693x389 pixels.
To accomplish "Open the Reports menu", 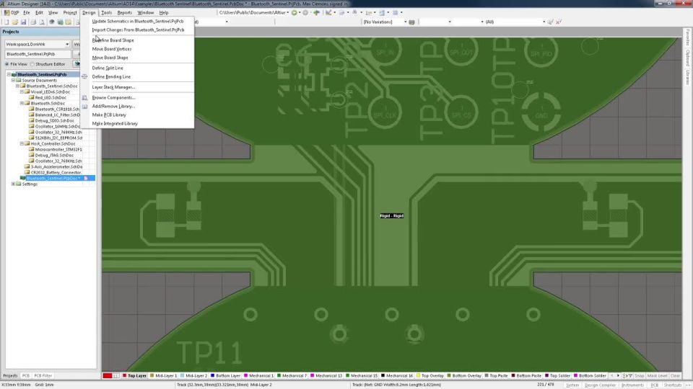I will tap(125, 13).
